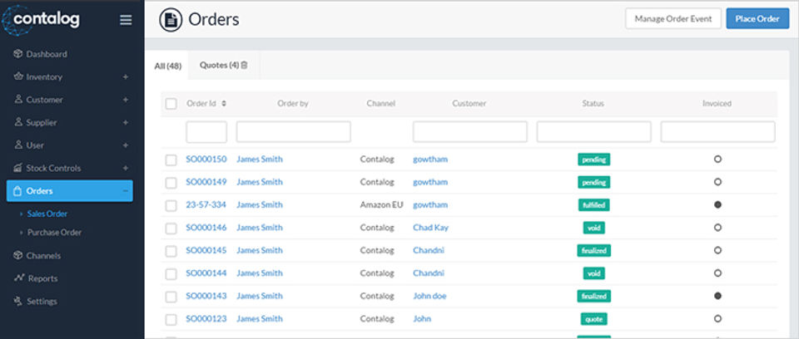
Task: Click the Dashboard cube icon
Action: pos(18,54)
